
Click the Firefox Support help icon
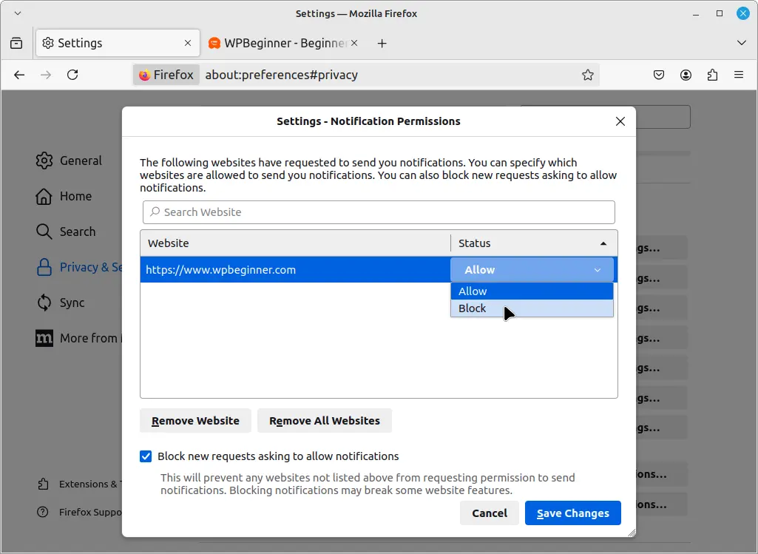tap(43, 512)
